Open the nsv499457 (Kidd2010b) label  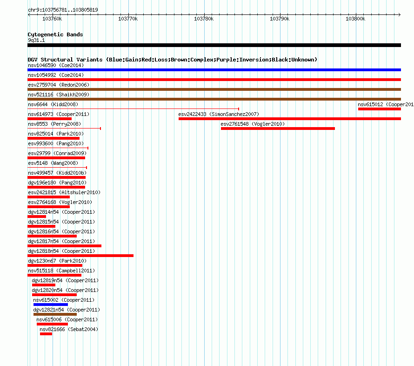[57, 173]
